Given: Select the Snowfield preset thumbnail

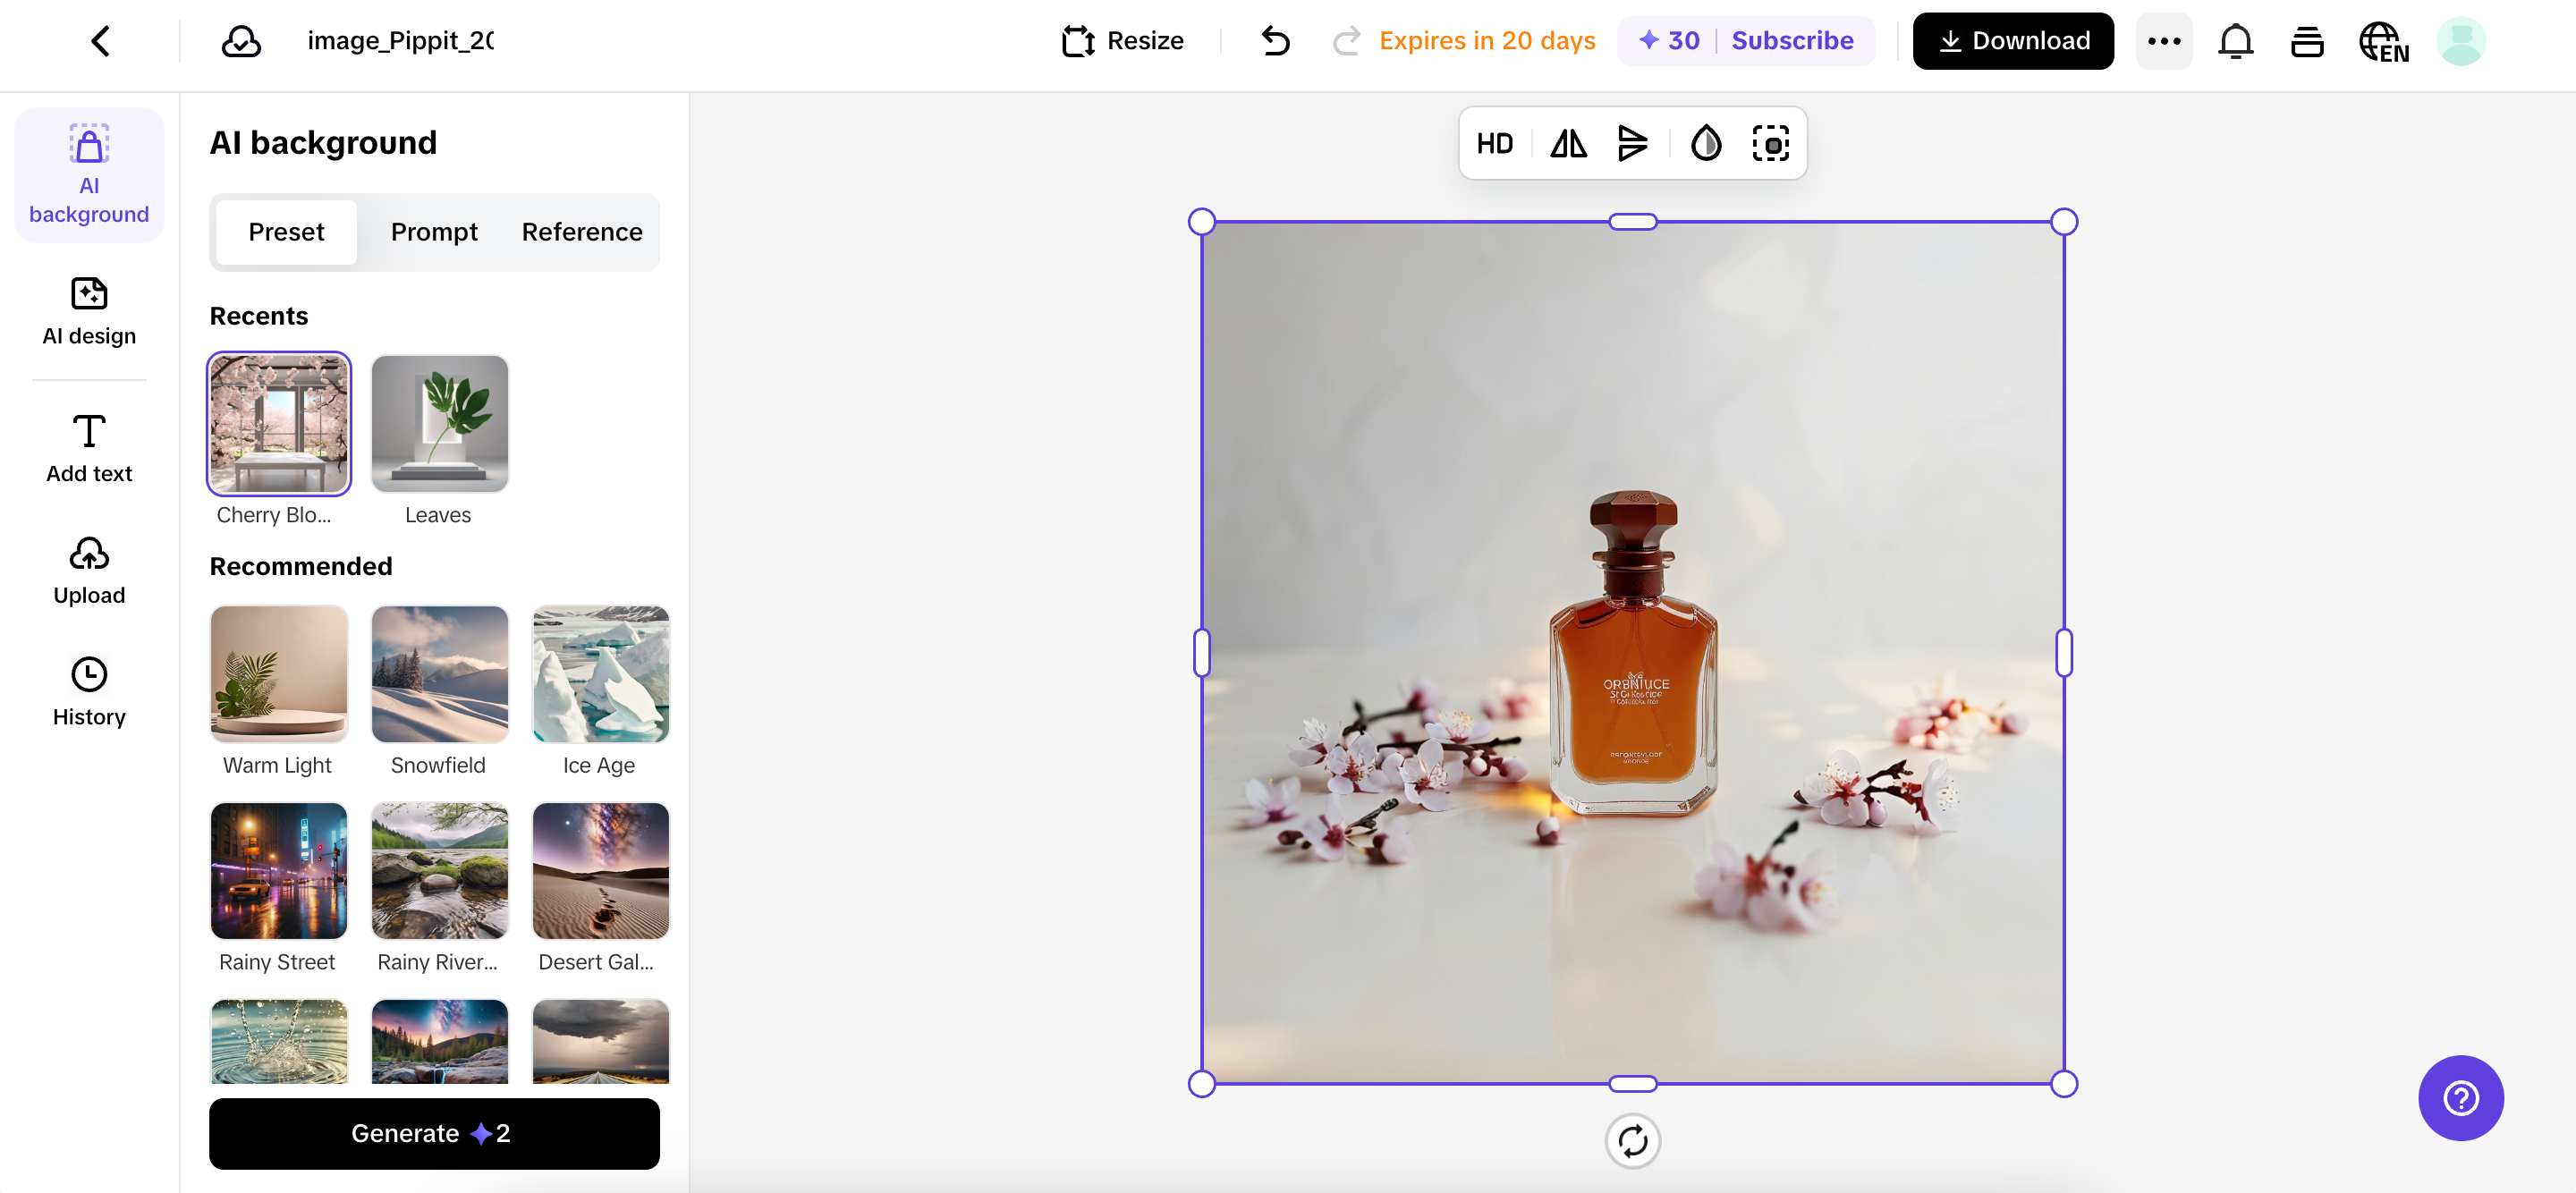Looking at the screenshot, I should point(439,673).
